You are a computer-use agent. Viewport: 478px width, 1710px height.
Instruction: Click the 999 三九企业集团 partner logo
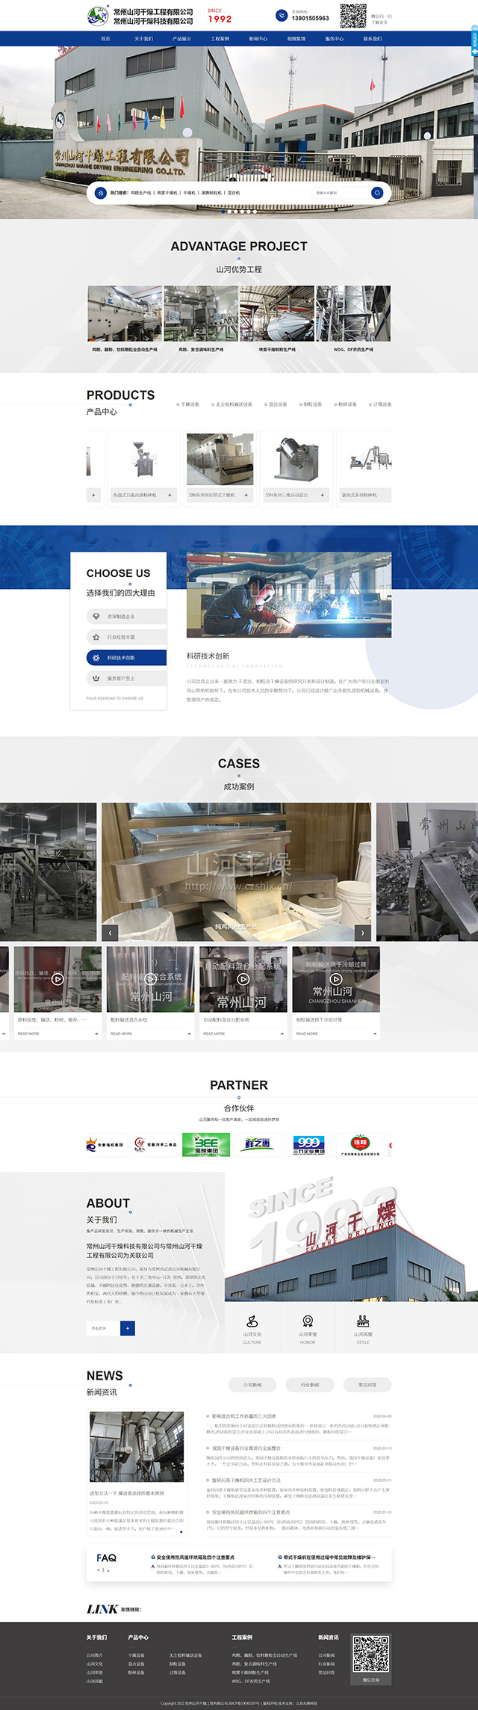coord(308,1145)
